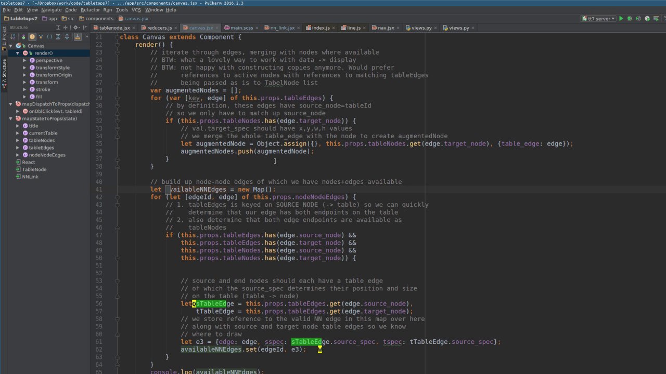Click the Sort alphabetically icon in Structure
The image size is (666, 374).
(x=13, y=36)
